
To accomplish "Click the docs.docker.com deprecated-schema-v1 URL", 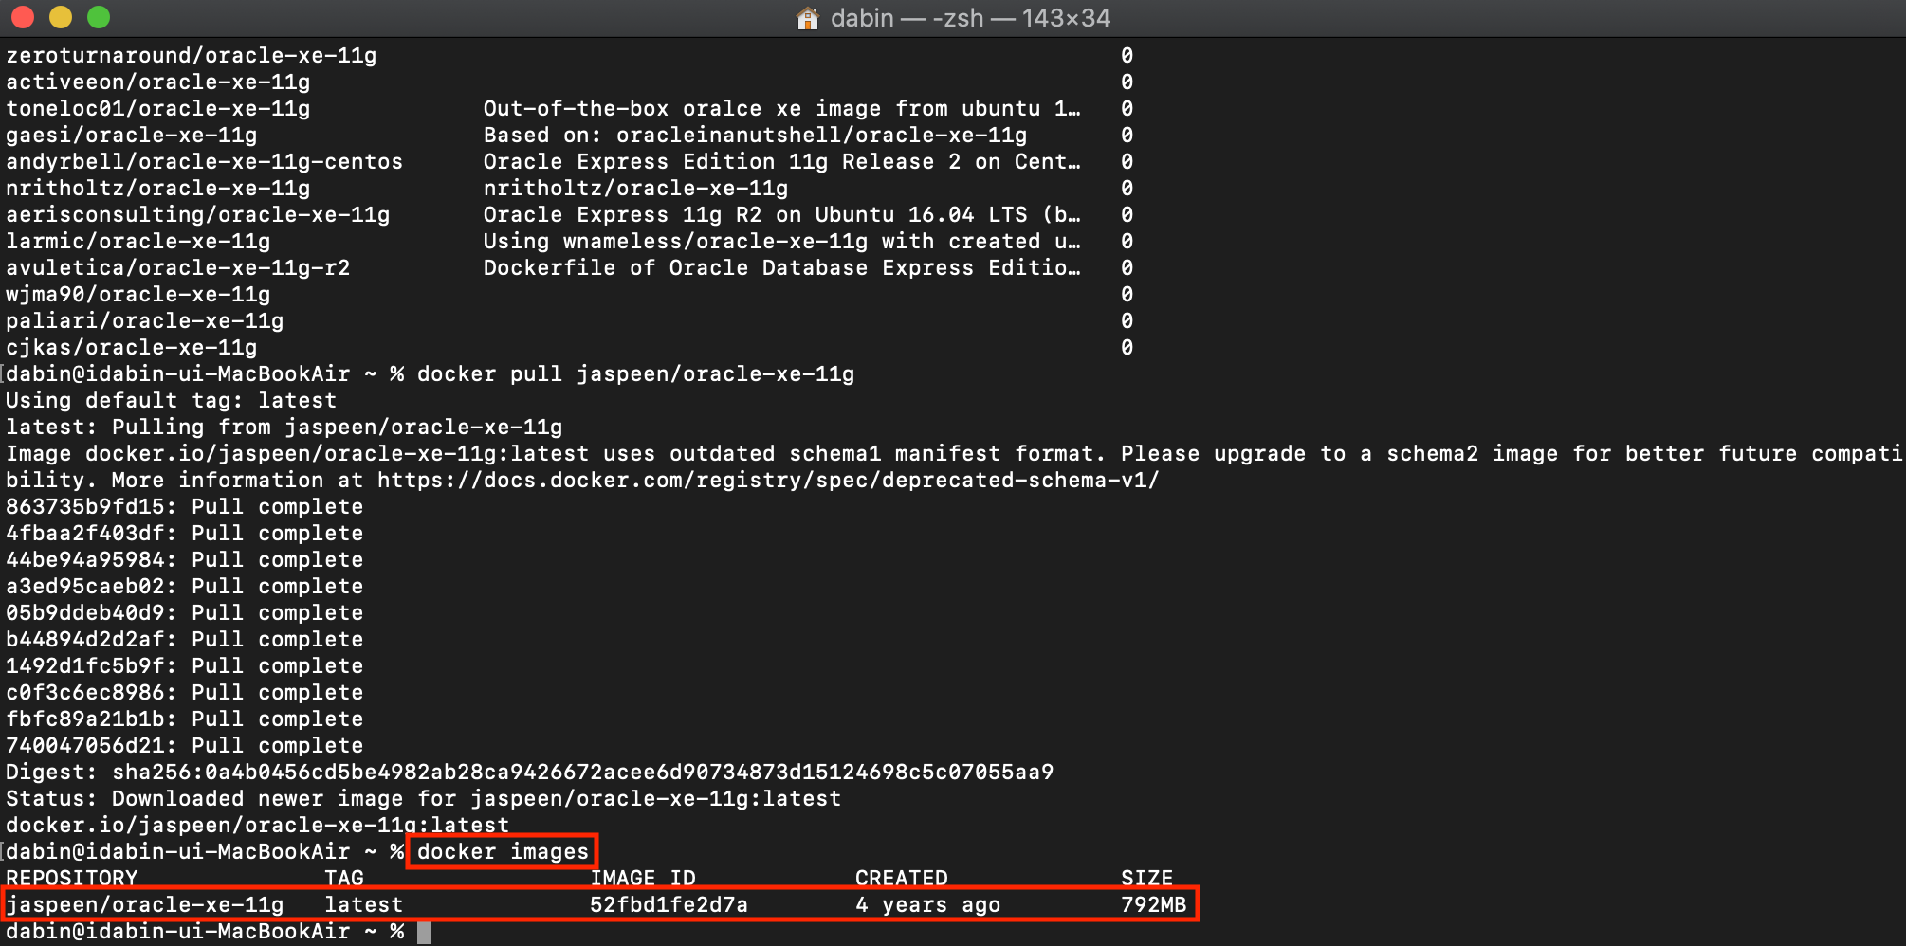I will tap(768, 481).
